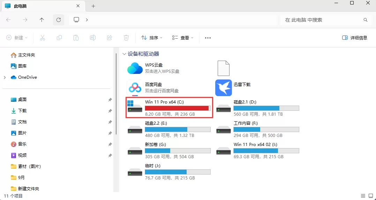Image resolution: width=376 pixels, height=200 pixels.
Task: Click the pin icon next to 视频
Action: (110, 155)
